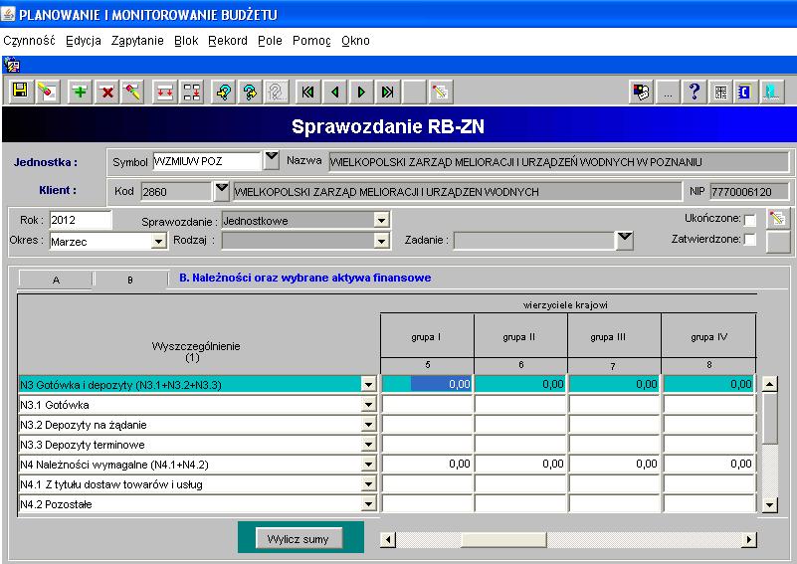Viewport: 797px width, 564px height.
Task: Click the vertical scrollbar down arrow
Action: click(769, 504)
